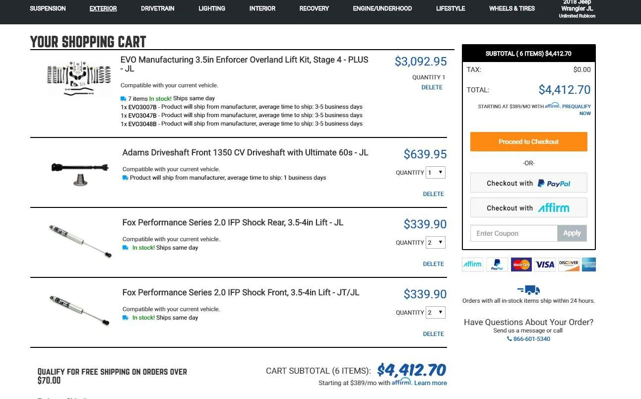Open the Fox Shock Rear 3.5-4in Lift title

tap(233, 222)
